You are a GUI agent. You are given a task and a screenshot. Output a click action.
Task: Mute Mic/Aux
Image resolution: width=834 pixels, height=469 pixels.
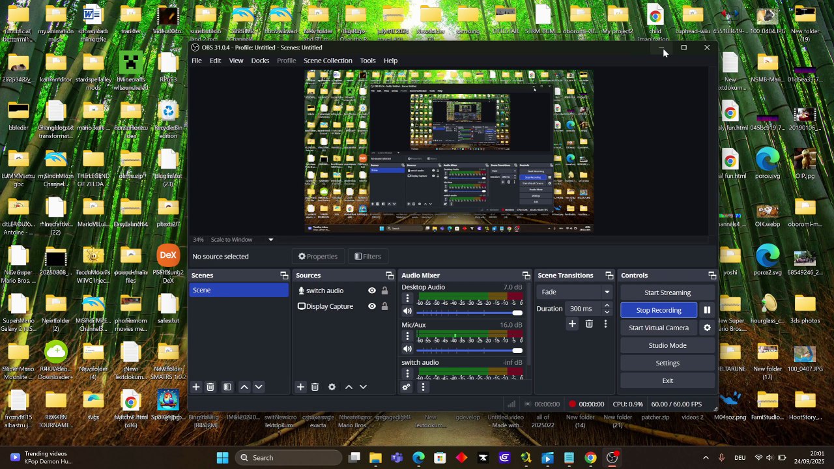pos(407,349)
